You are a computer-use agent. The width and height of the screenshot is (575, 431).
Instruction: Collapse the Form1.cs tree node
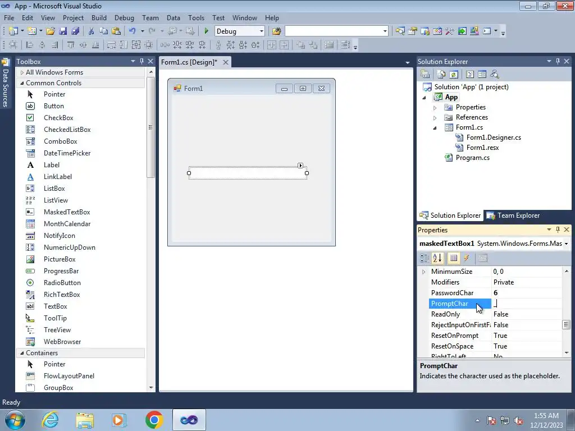pyautogui.click(x=435, y=128)
